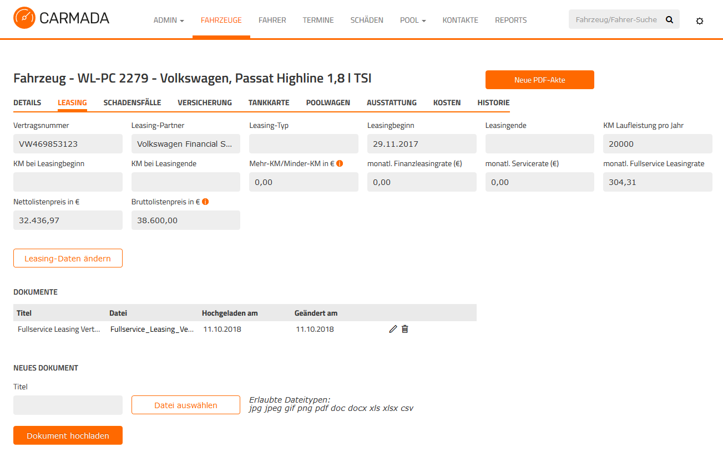This screenshot has height=458, width=723.
Task: Open the TERMINE navigation item
Action: point(318,20)
